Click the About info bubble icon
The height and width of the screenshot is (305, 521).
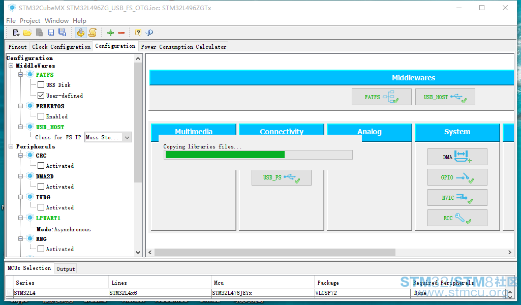(x=149, y=33)
